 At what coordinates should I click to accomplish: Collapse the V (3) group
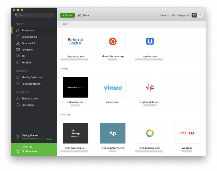(62, 69)
